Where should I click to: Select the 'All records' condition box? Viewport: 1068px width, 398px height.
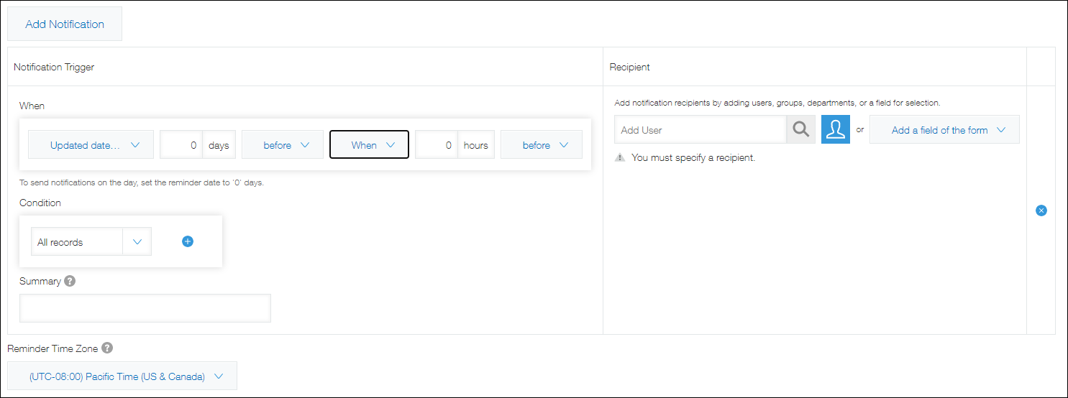pyautogui.click(x=77, y=242)
